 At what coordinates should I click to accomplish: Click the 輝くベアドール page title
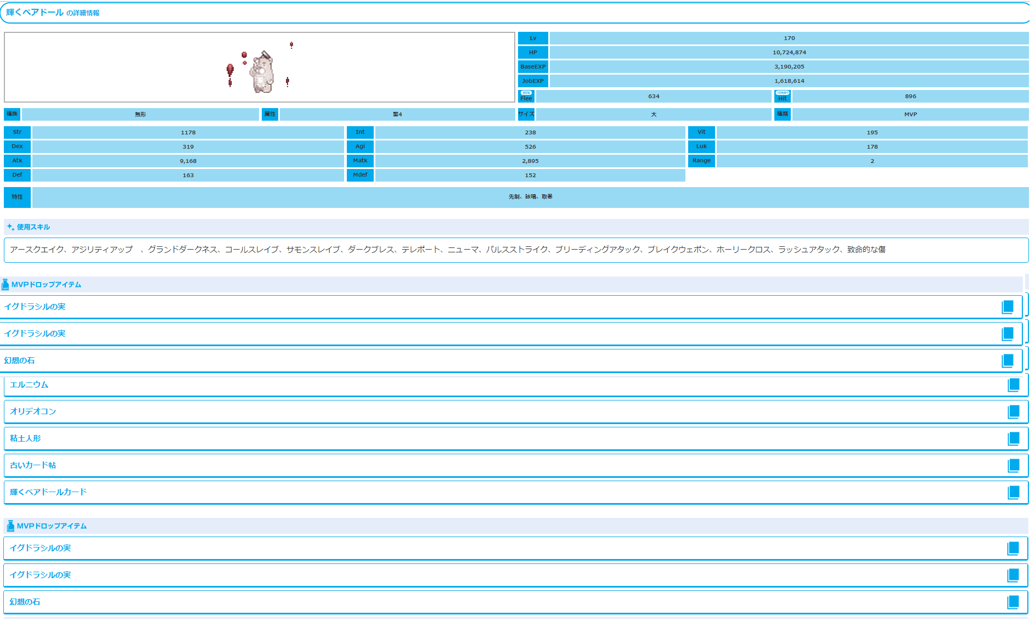tap(35, 12)
